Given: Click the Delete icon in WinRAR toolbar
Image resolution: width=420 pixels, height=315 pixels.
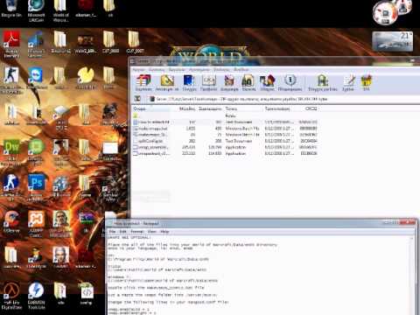Looking at the screenshot, I should click(x=229, y=83).
